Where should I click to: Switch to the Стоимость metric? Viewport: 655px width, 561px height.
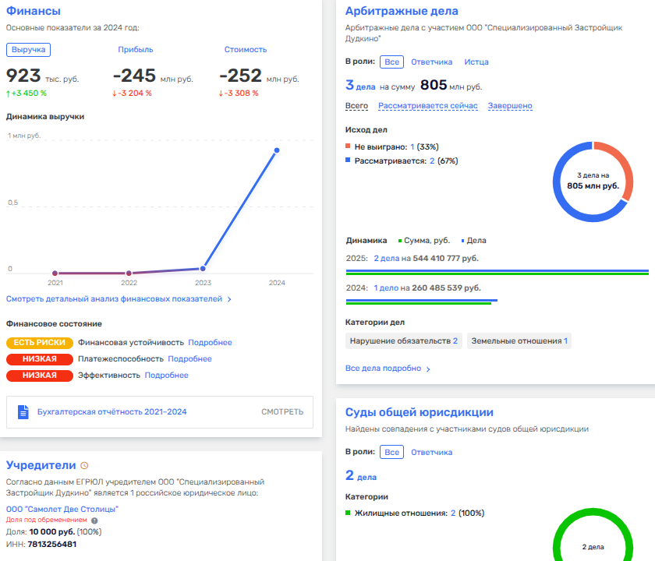245,49
